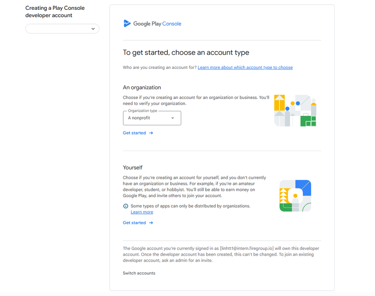Expand the empty dropdown below the page title

[62, 29]
